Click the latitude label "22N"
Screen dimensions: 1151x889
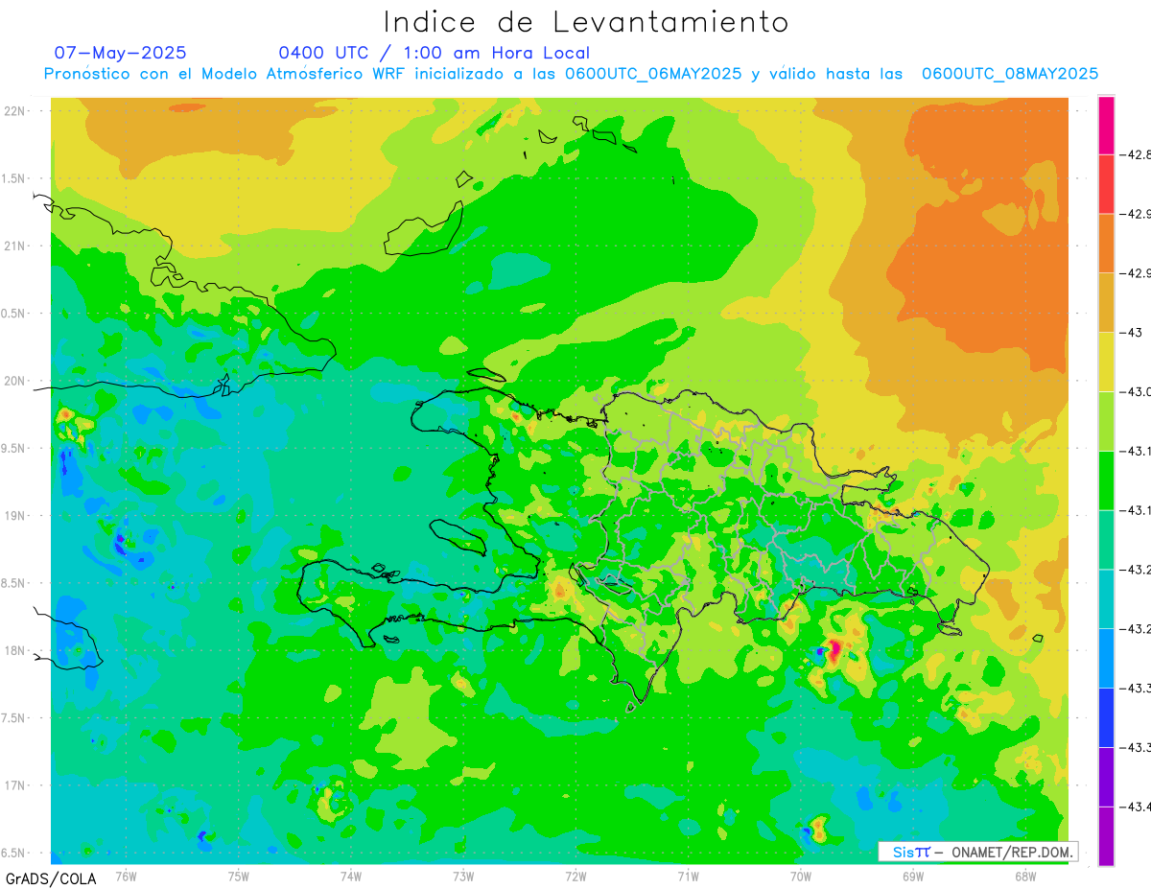(14, 111)
